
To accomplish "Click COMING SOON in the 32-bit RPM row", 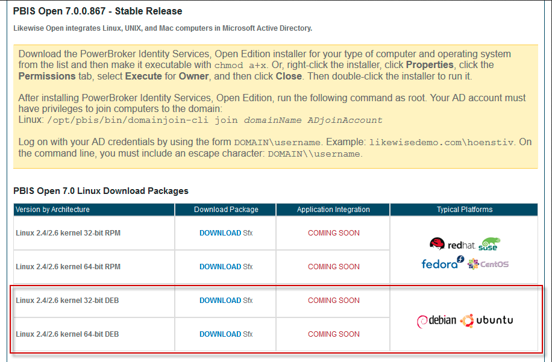I will [x=334, y=233].
